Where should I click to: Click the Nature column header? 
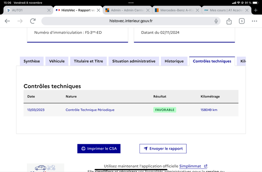[x=71, y=96]
